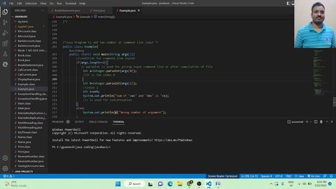Close the Example.java editor tab
336x189 pixels.
tap(139, 10)
